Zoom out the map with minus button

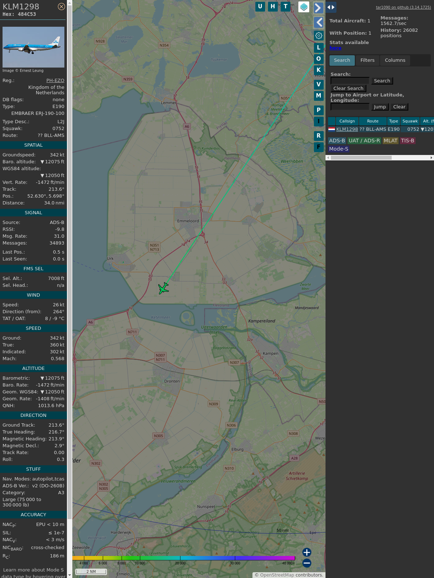(x=307, y=563)
